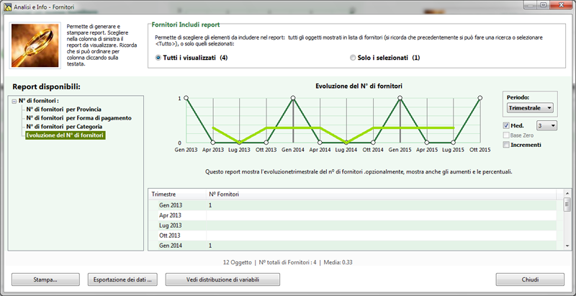Click the Apr 2013 zero data point
This screenshot has height=296, width=576.
[212, 143]
